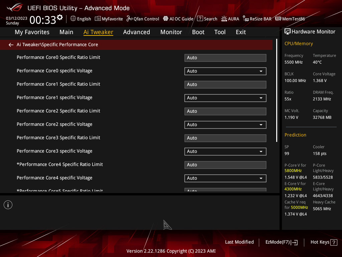Click the 2133 MHz DRAM frequency value
This screenshot has width=342, height=257.
pos(322,99)
